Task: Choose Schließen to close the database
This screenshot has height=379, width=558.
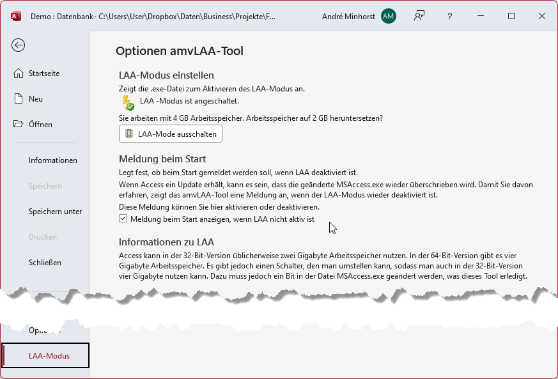Action: tap(45, 262)
